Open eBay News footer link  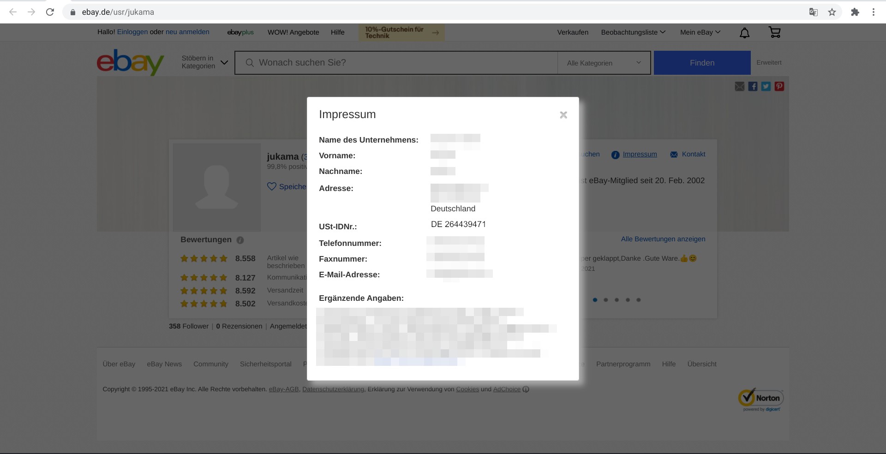[164, 364]
